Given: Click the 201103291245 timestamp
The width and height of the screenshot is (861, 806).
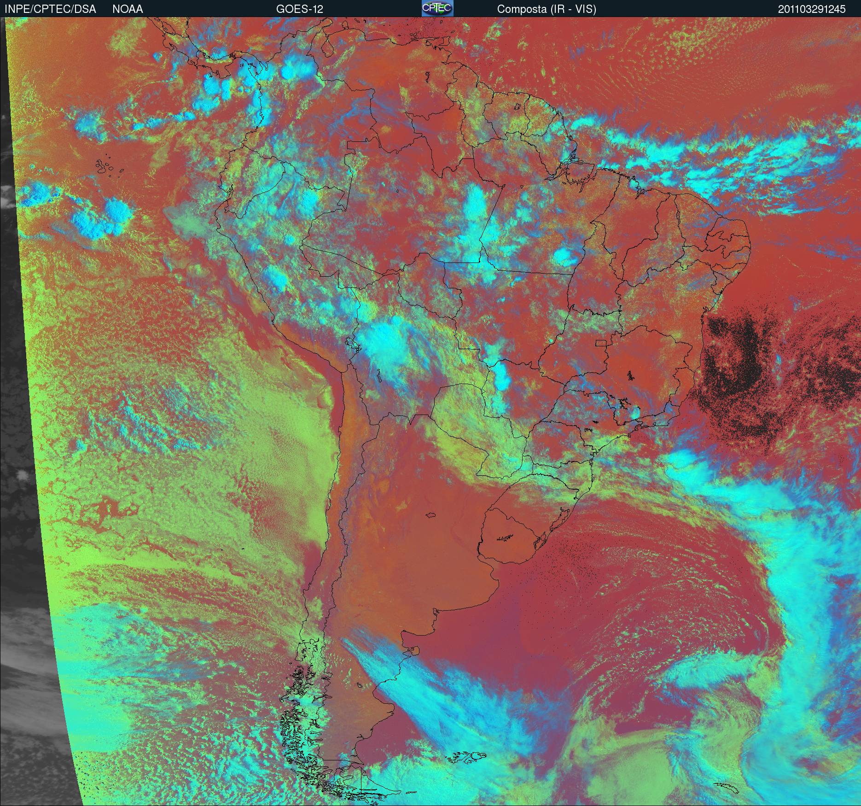Looking at the screenshot, I should (812, 9).
